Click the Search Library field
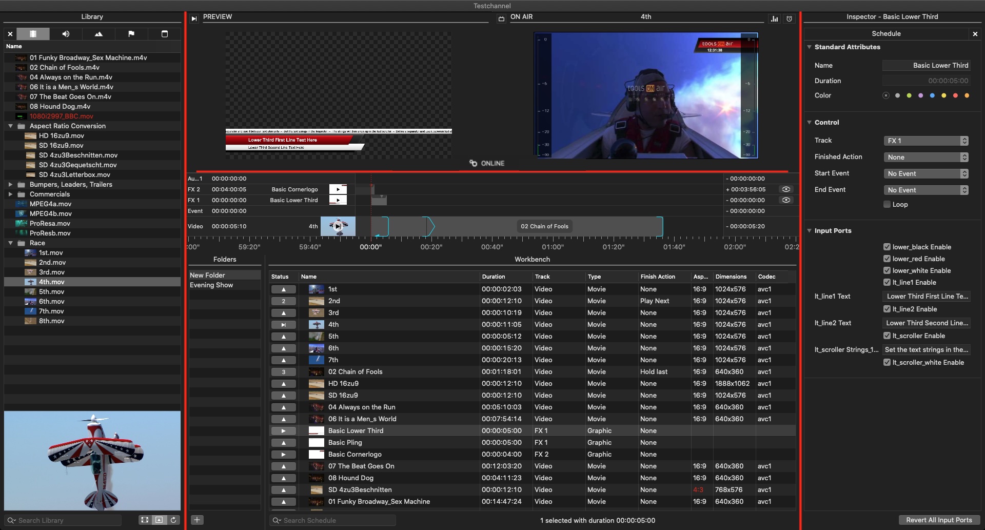985x530 pixels. click(x=64, y=520)
